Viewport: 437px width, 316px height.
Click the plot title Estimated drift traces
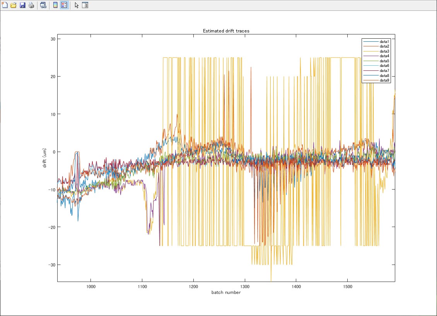[x=226, y=31]
